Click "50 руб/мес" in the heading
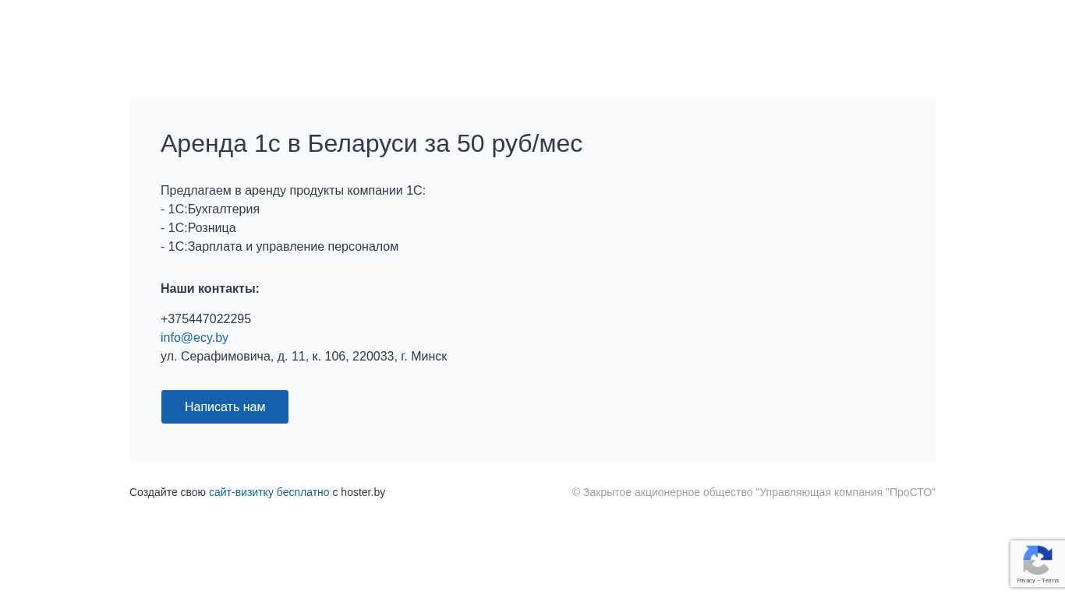 [519, 143]
